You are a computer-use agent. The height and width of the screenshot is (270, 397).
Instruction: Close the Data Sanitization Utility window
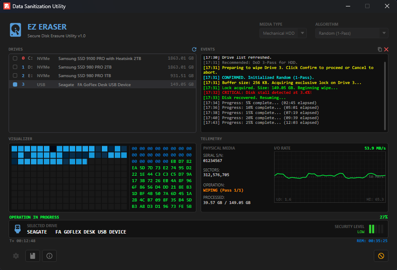(x=387, y=6)
